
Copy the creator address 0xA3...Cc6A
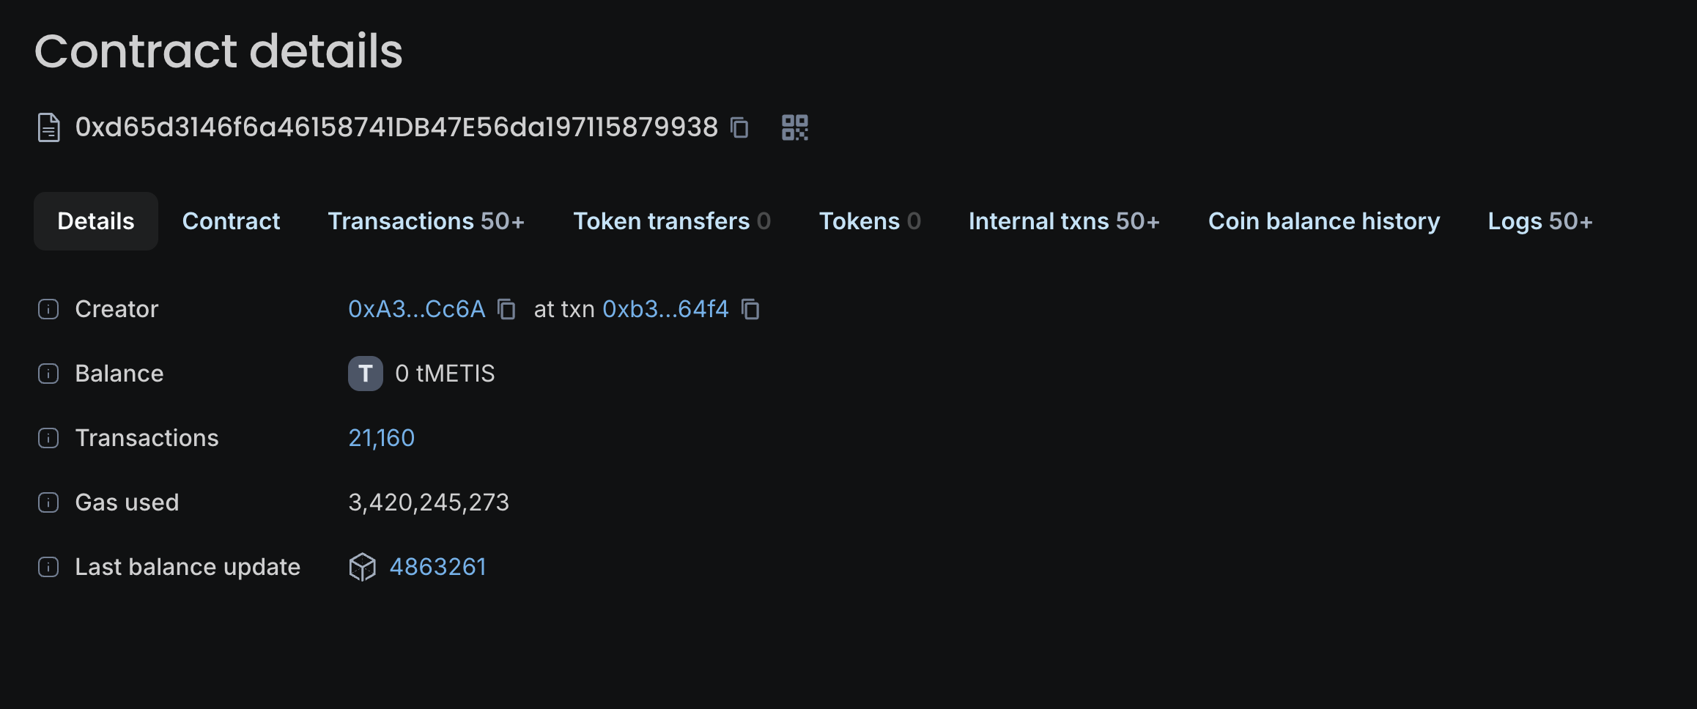tap(506, 309)
